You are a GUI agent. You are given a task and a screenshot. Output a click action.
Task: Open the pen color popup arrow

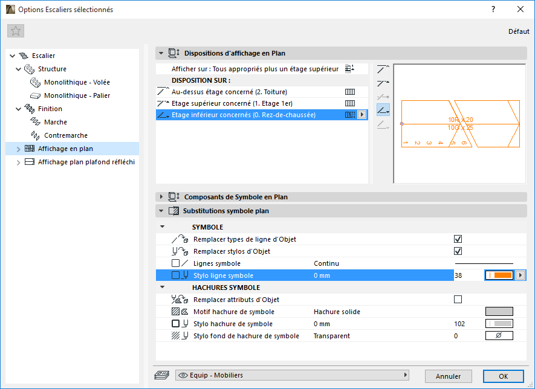click(520, 275)
